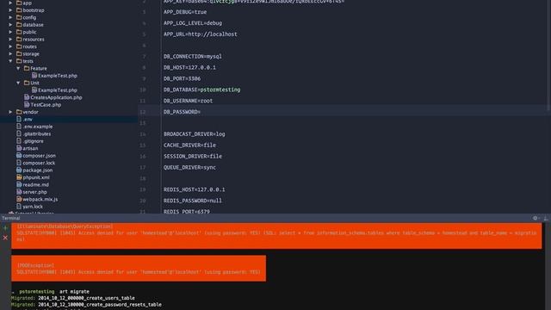The width and height of the screenshot is (551, 310).
Task: Click the readme.md file icon
Action: [x=19, y=184]
